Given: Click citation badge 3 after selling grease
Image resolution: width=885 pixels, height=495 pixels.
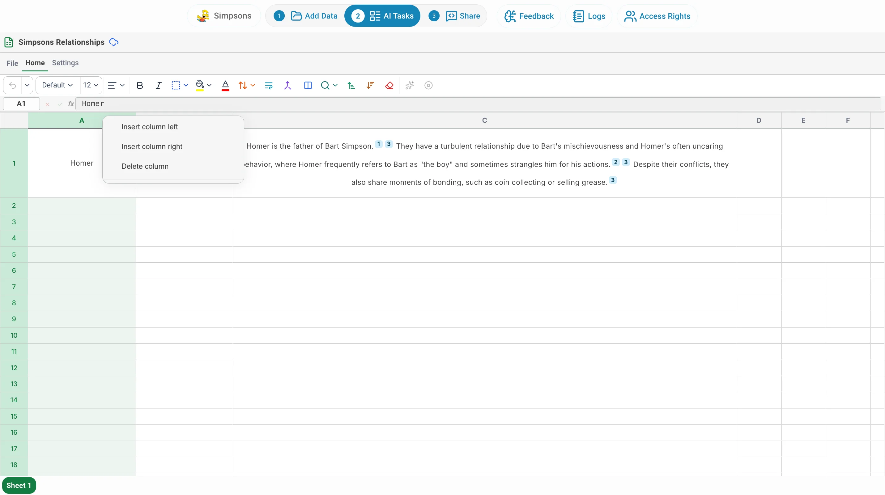Looking at the screenshot, I should [613, 180].
